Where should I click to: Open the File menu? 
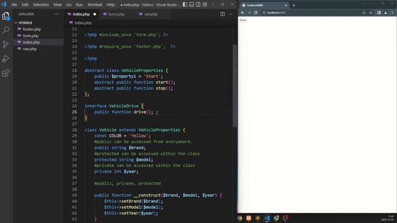tap(14, 4)
